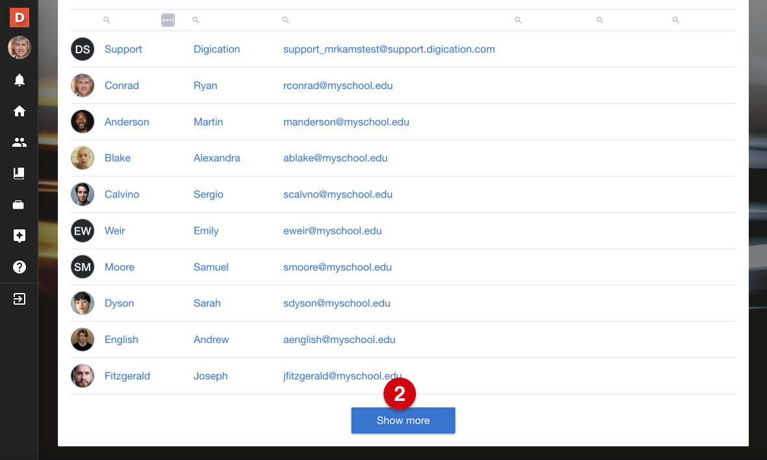Click the email column search icon
The image size is (767, 460).
coord(285,20)
